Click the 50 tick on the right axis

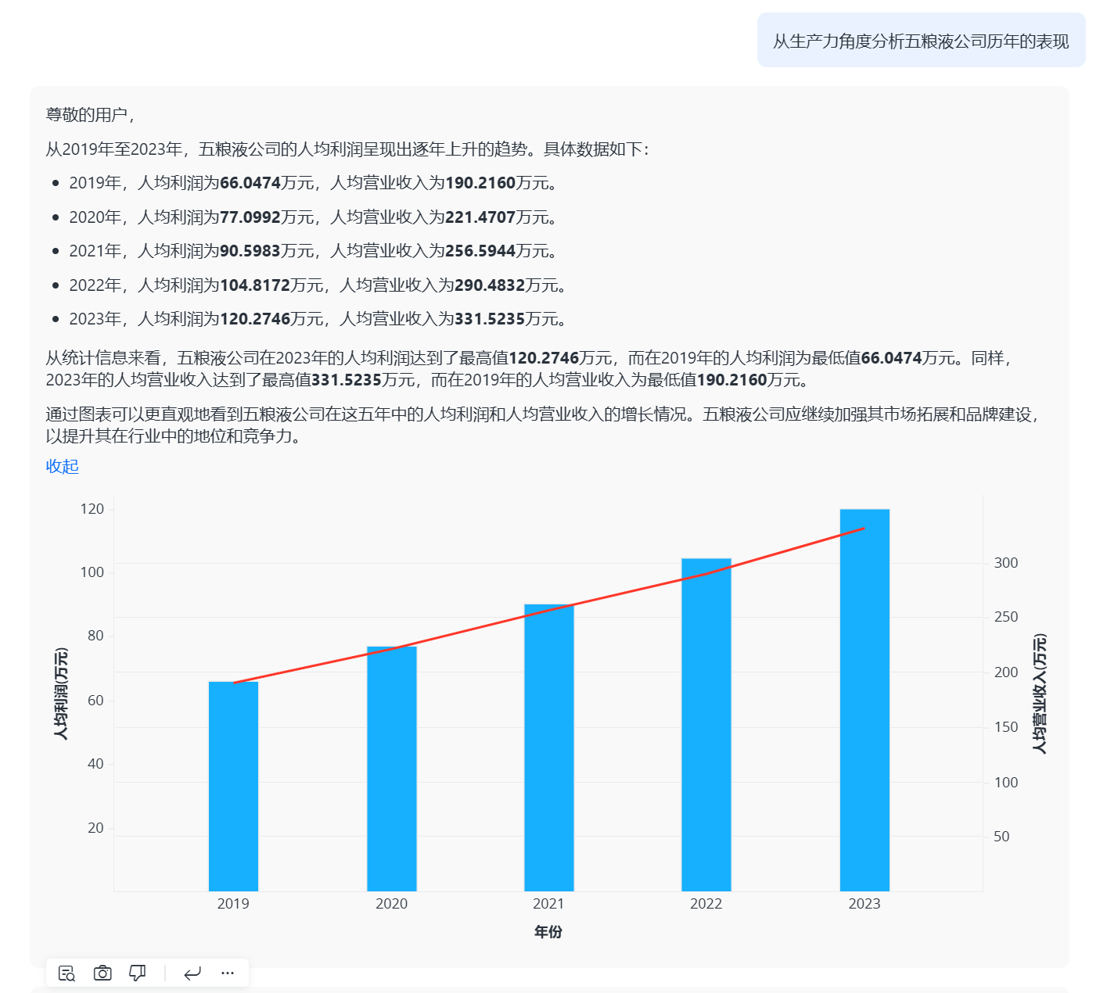point(1002,837)
